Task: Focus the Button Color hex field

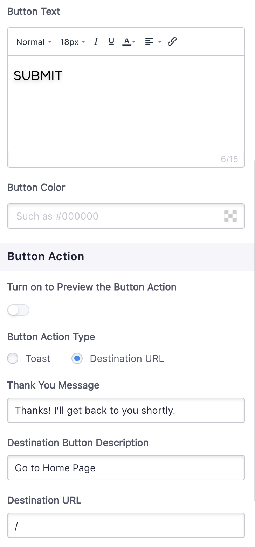Action: pos(126,216)
